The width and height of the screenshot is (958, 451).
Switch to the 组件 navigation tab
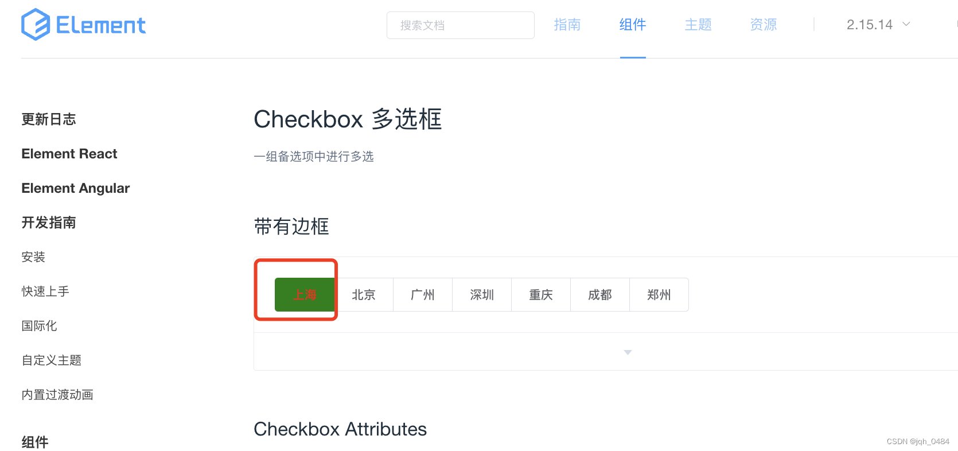[x=632, y=25]
